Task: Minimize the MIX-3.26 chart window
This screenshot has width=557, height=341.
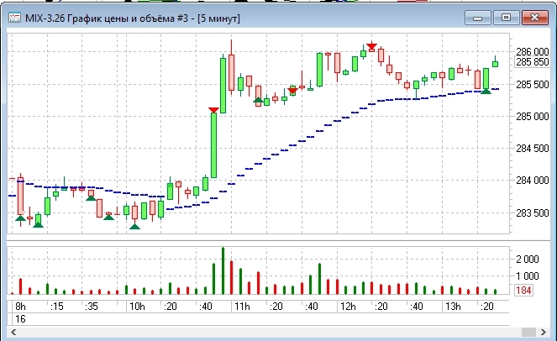Action: click(x=479, y=16)
